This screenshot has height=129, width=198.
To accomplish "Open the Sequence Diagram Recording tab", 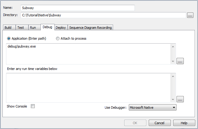I will pyautogui.click(x=90, y=28).
